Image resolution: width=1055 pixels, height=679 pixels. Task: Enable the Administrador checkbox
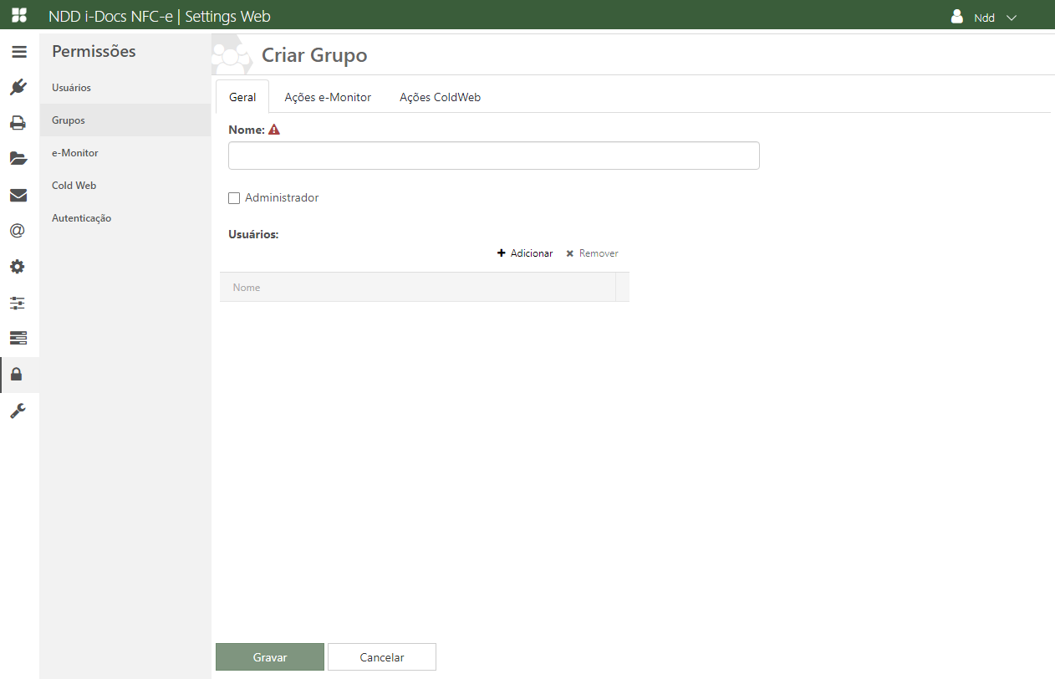tap(234, 198)
